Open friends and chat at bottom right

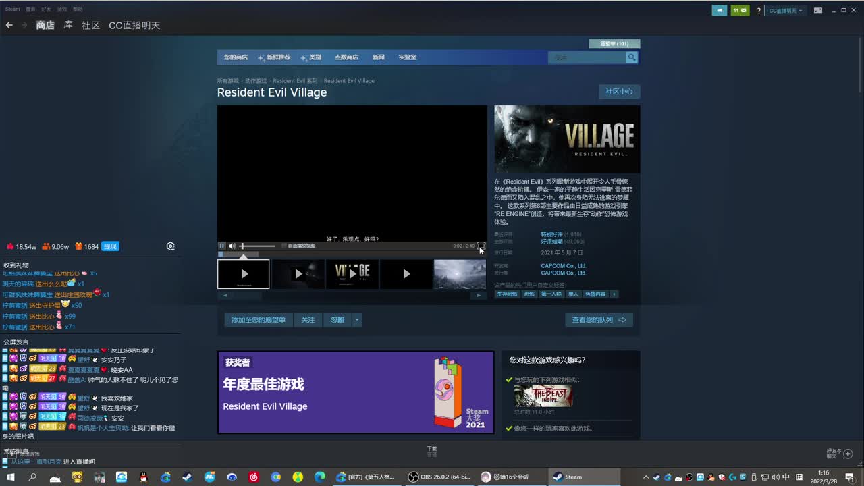(839, 454)
